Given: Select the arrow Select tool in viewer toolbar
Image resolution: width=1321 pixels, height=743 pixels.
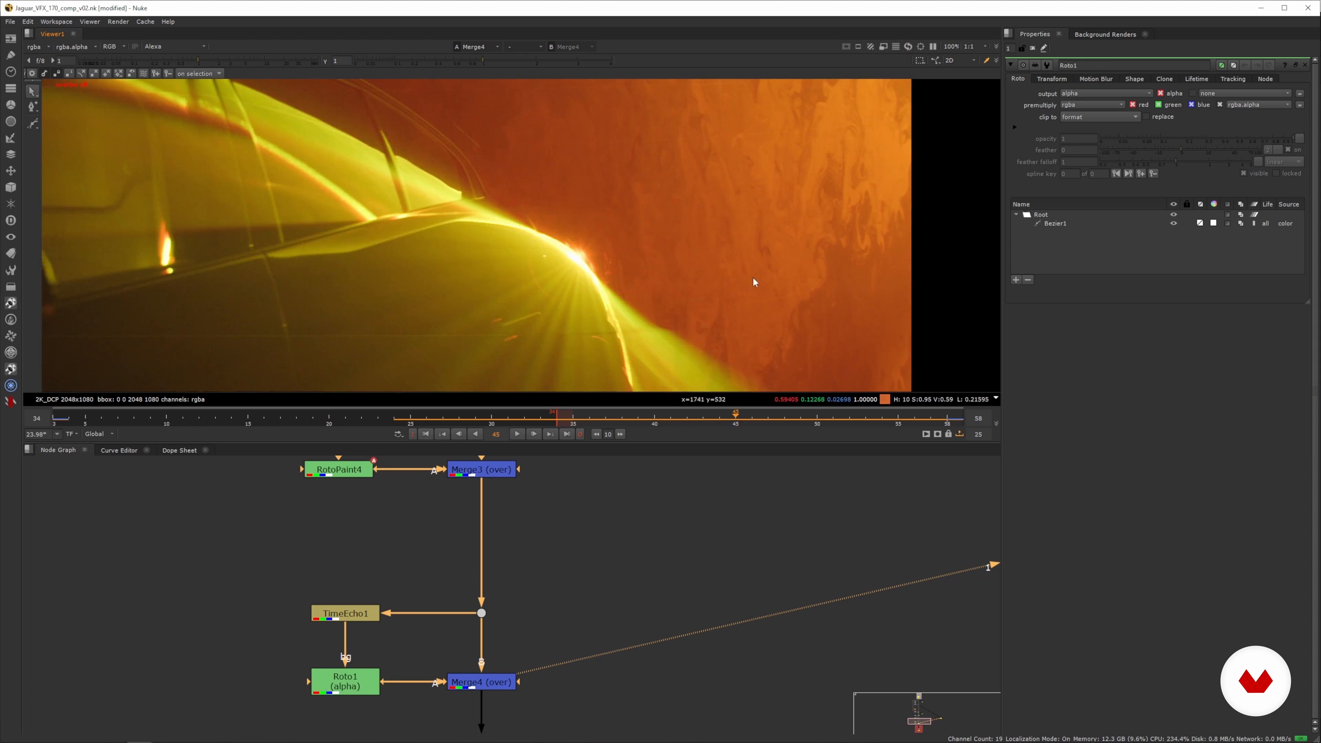Looking at the screenshot, I should pyautogui.click(x=32, y=92).
